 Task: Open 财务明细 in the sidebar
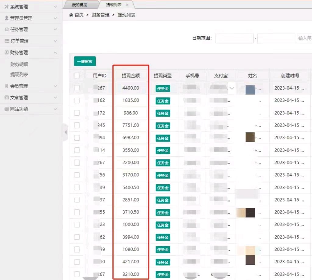pyautogui.click(x=19, y=64)
